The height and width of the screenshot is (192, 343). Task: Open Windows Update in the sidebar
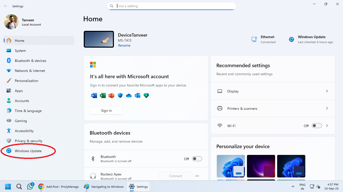coord(39,151)
